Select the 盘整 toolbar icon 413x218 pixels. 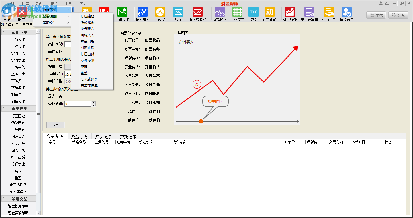click(x=178, y=13)
